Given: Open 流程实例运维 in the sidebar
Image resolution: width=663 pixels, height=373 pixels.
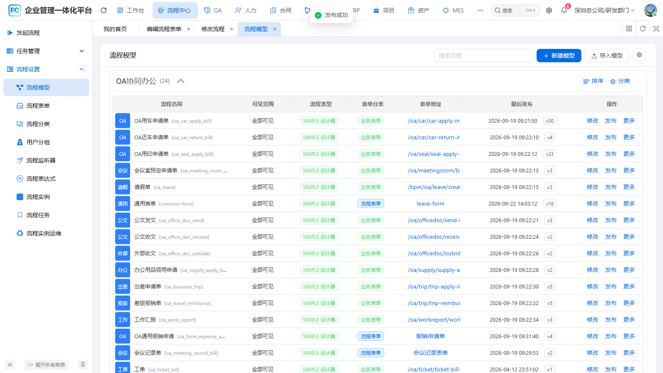Looking at the screenshot, I should (x=46, y=233).
